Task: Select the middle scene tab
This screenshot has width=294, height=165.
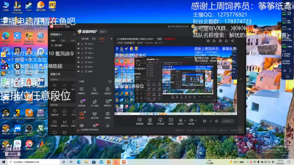Action: (94, 39)
